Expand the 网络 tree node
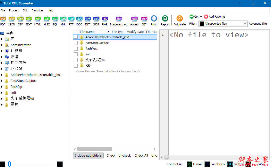Screen dimensions: 271x168 tap(2, 57)
